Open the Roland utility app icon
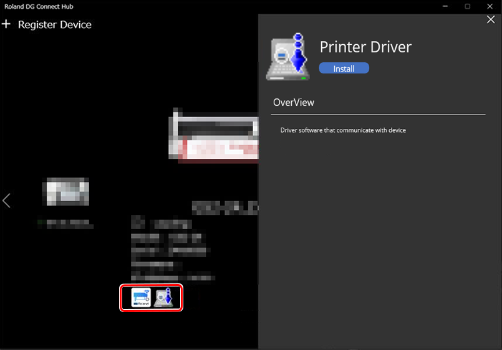The image size is (502, 350). (x=141, y=298)
